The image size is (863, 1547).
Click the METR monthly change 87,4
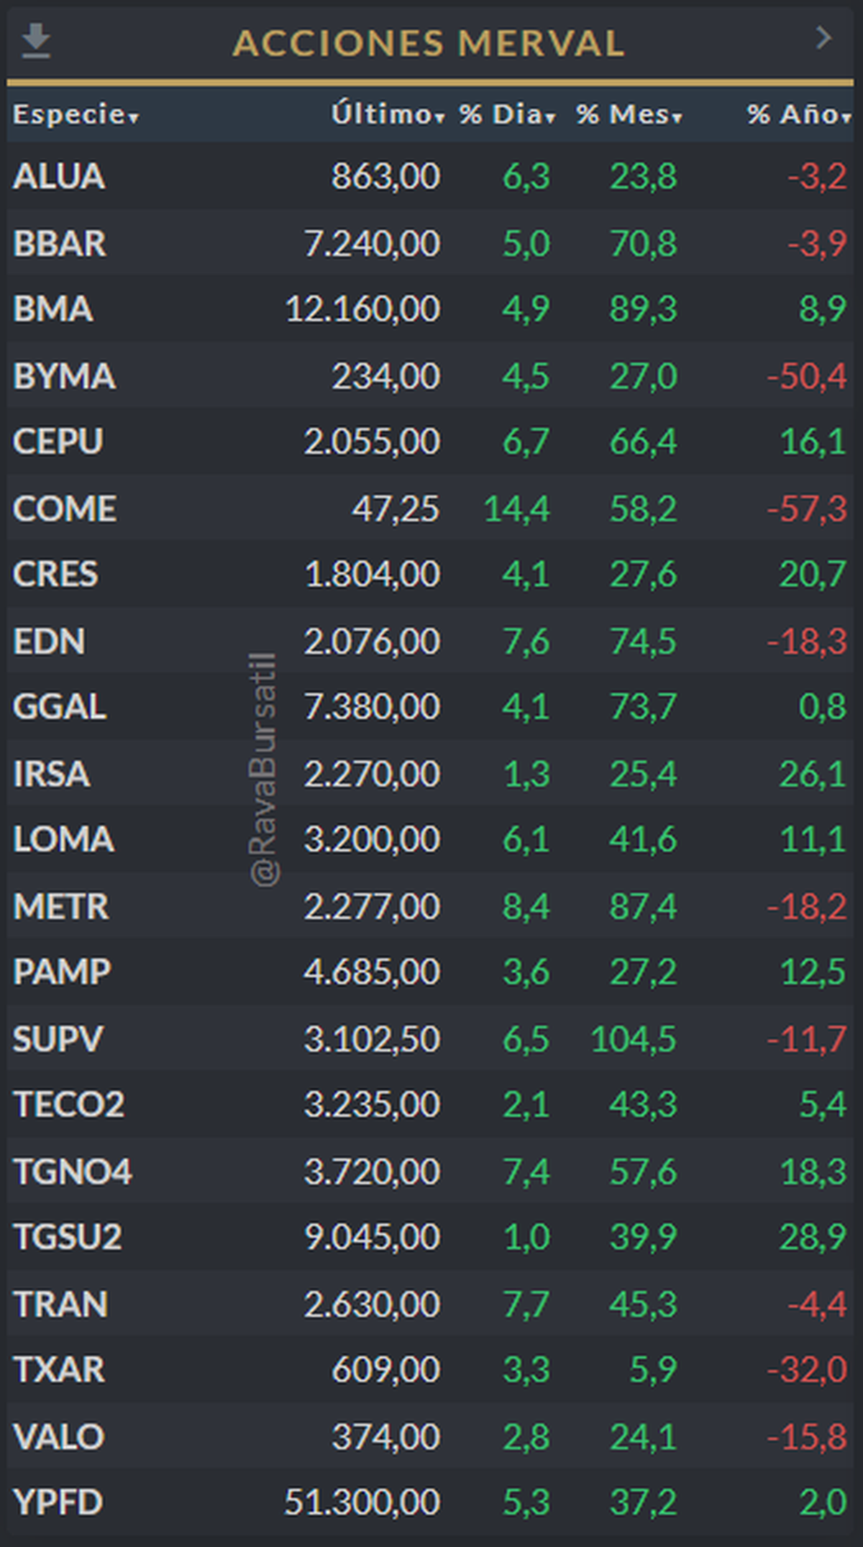coord(642,906)
